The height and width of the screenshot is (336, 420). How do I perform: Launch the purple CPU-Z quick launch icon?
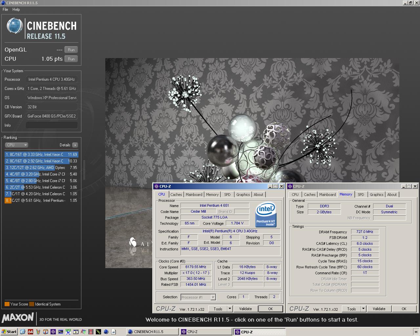point(53,332)
